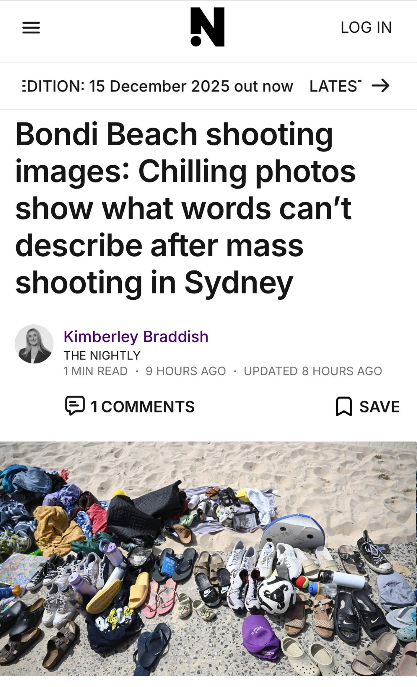This screenshot has width=417, height=687.
Task: Select the LATEST ticker item
Action: [x=336, y=86]
